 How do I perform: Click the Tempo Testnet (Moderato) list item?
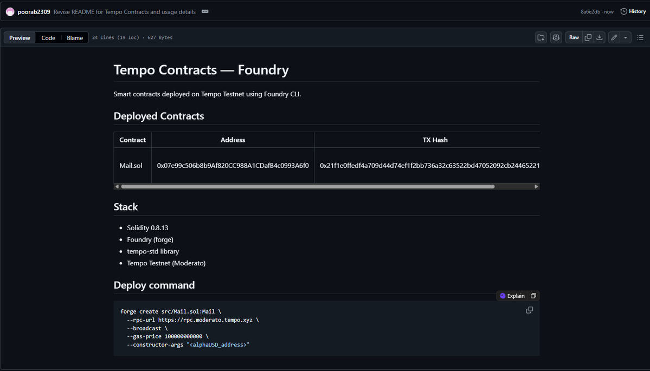[x=166, y=263]
